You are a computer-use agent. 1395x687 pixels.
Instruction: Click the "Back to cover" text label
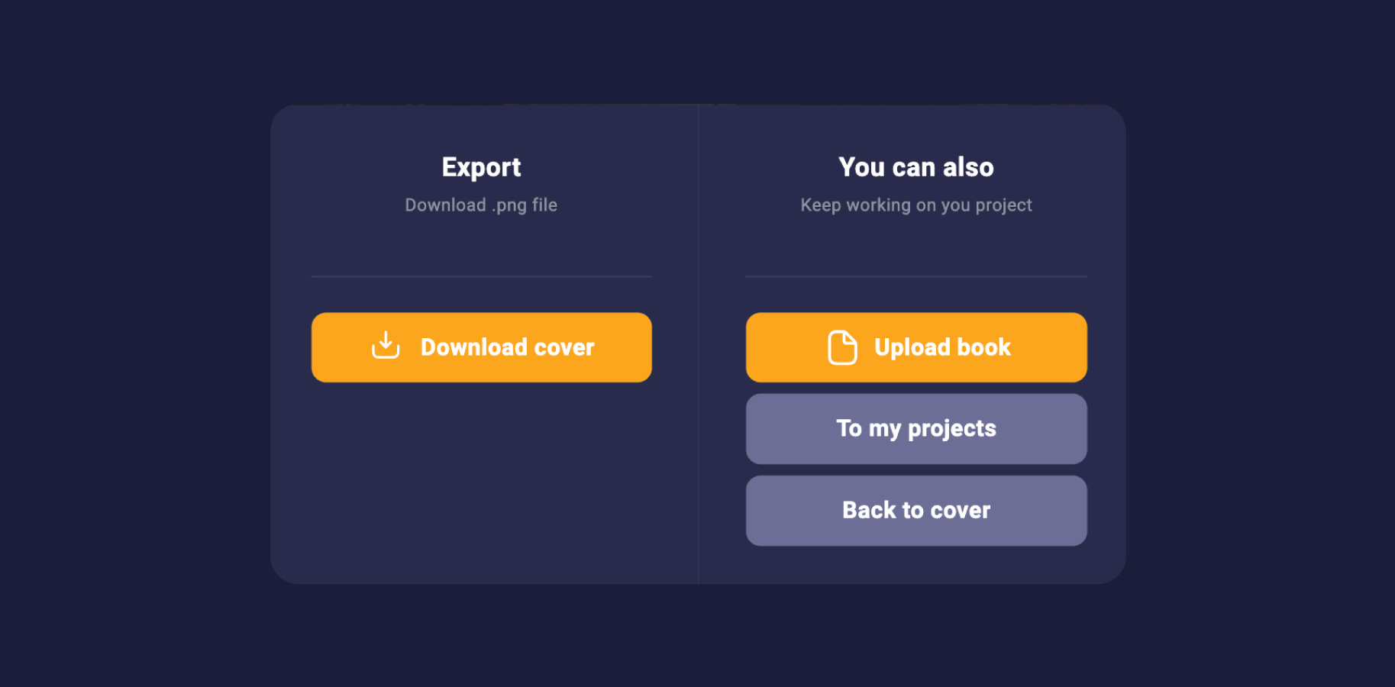pos(915,510)
